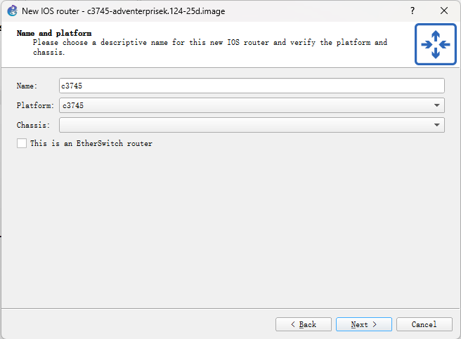Click inside the empty Chassis combo box
This screenshot has height=339, width=461.
tap(239, 125)
